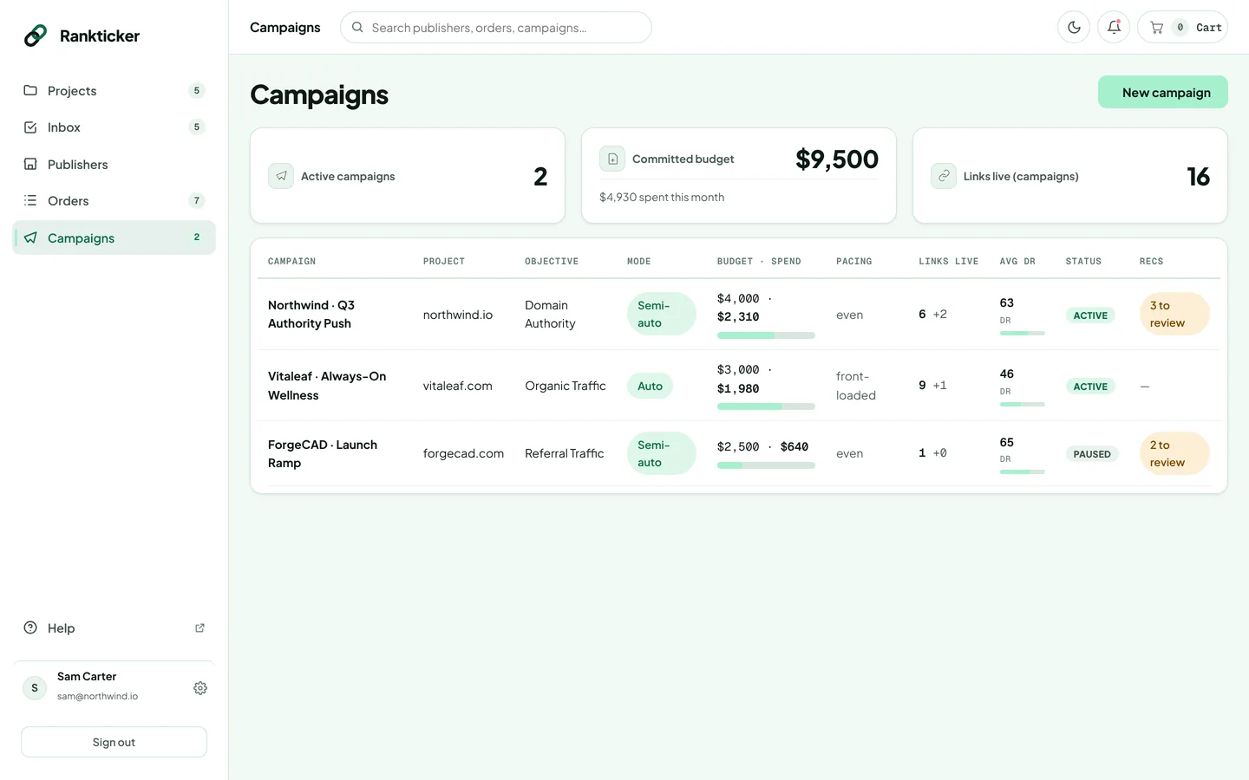The width and height of the screenshot is (1249, 780).
Task: Open notifications bell
Action: coord(1114,28)
